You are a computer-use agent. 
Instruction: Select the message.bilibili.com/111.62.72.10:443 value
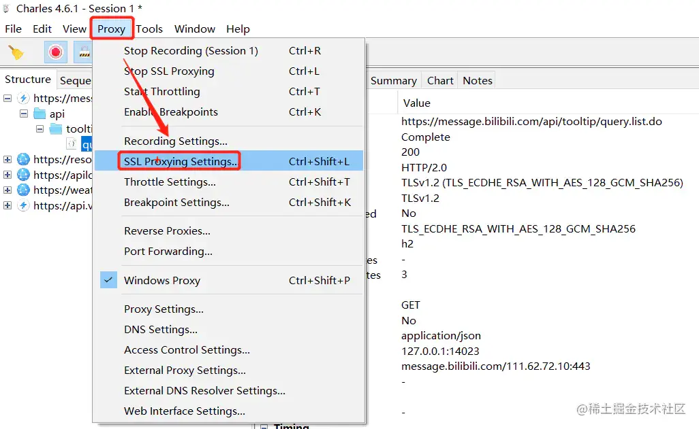496,366
